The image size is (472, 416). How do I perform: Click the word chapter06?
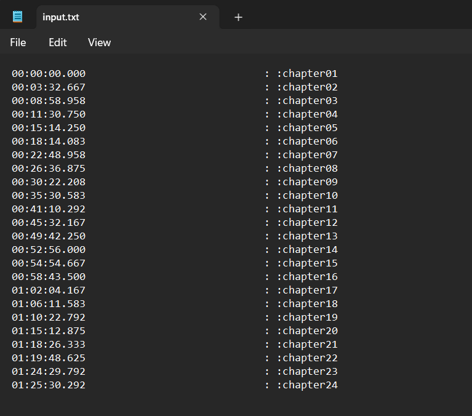click(310, 141)
